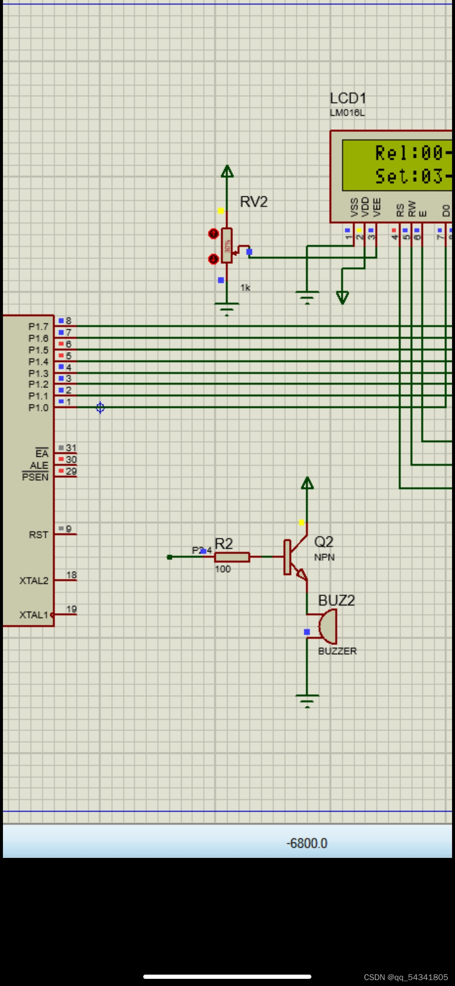This screenshot has width=455, height=986.
Task: Click the BUZZER value text
Action: 337,651
